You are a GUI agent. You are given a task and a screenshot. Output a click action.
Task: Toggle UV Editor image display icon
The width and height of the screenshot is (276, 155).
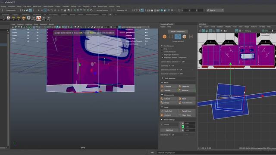(237, 31)
